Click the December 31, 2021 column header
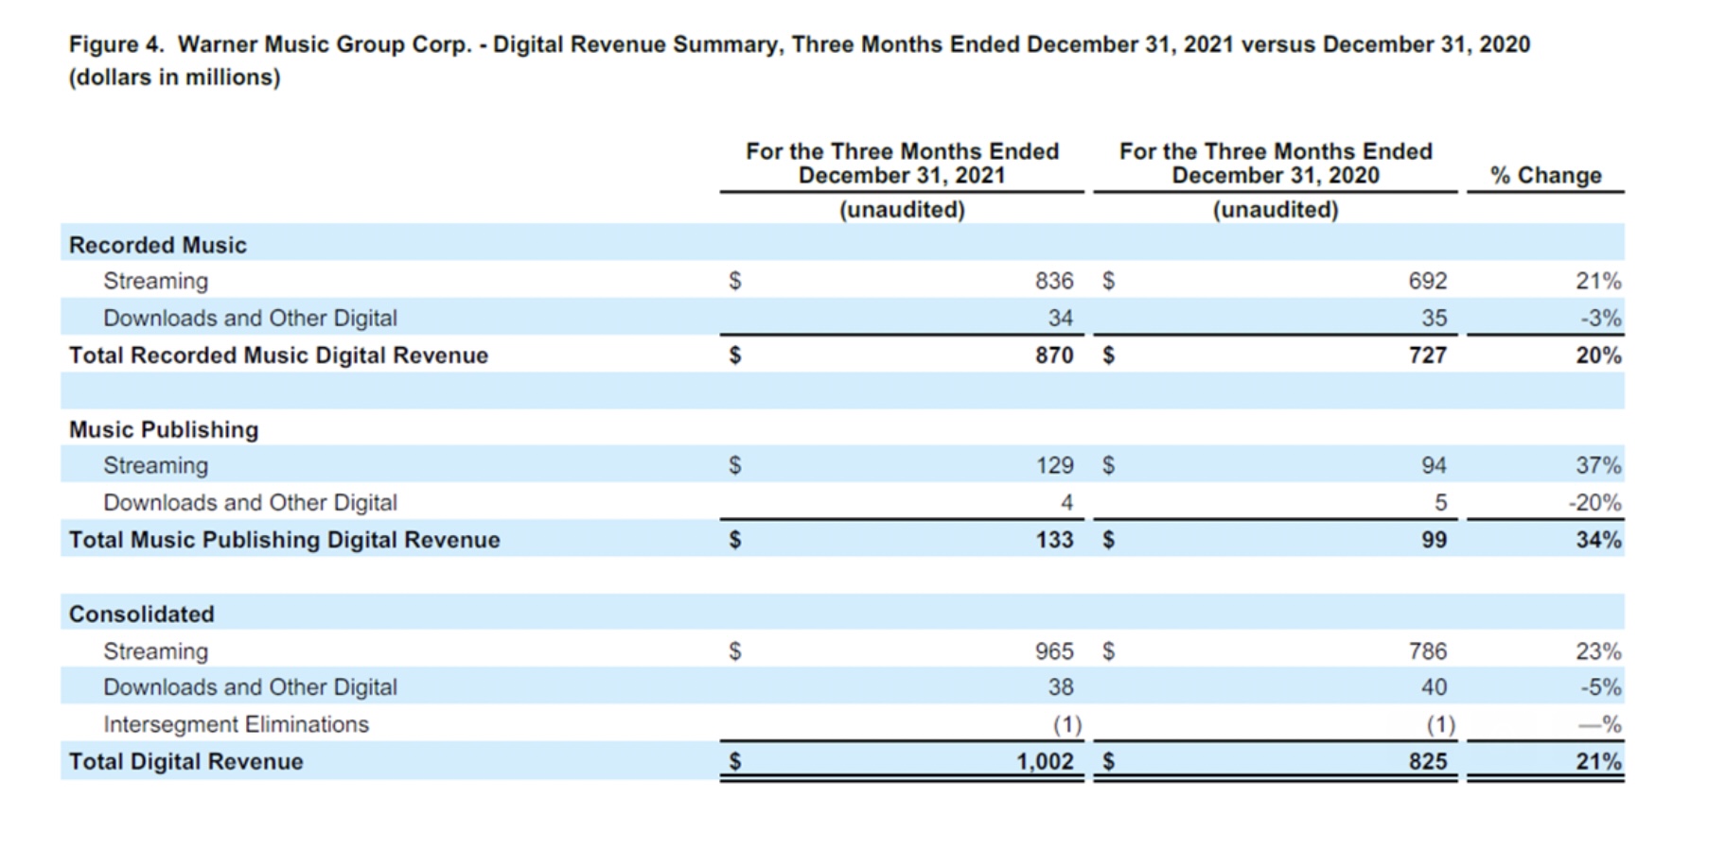The image size is (1726, 849). coord(901,164)
